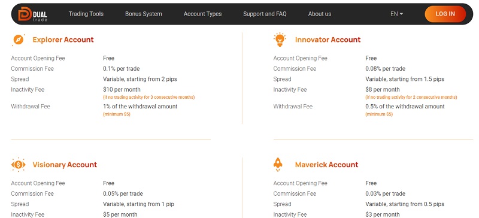
Task: Click the '2 consecutive months' note
Action: pyautogui.click(x=411, y=97)
